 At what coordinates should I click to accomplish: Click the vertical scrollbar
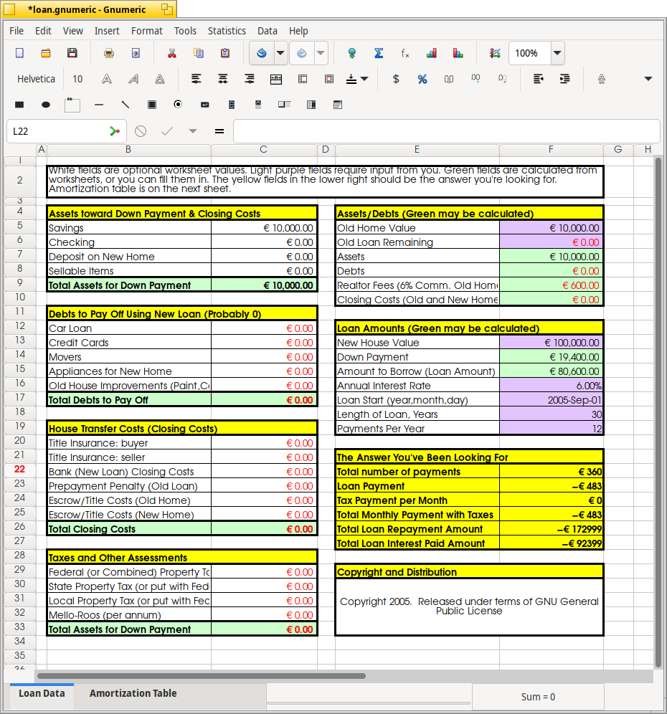tap(658, 412)
